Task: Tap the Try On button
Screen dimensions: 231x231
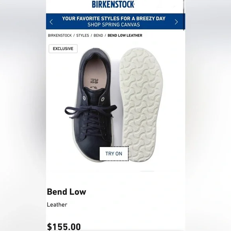Action: (114, 154)
